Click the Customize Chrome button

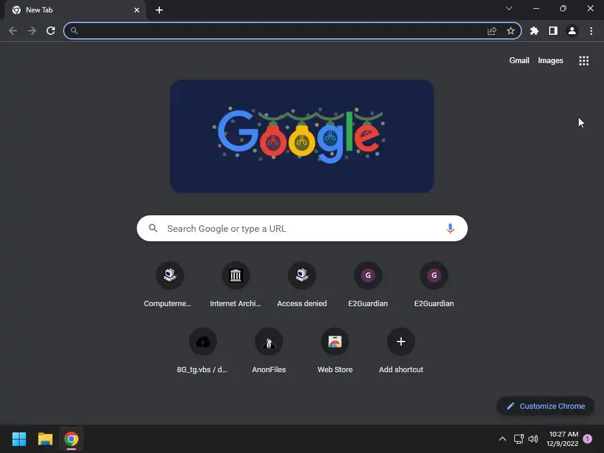[x=546, y=406]
